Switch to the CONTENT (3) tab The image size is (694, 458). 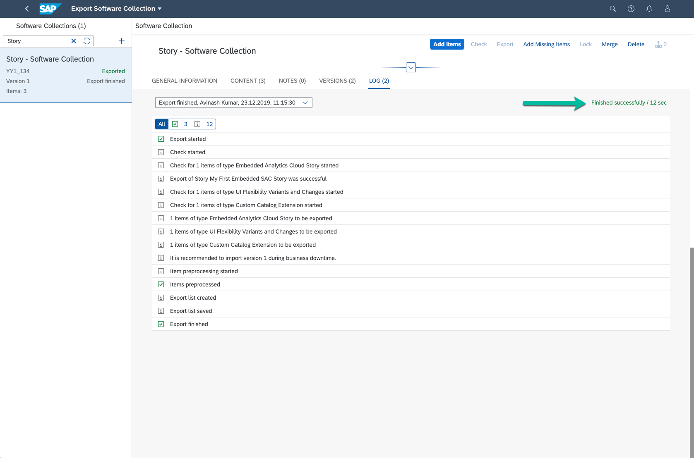(x=248, y=81)
